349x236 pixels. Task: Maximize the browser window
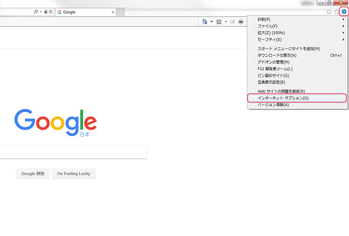click(x=329, y=3)
